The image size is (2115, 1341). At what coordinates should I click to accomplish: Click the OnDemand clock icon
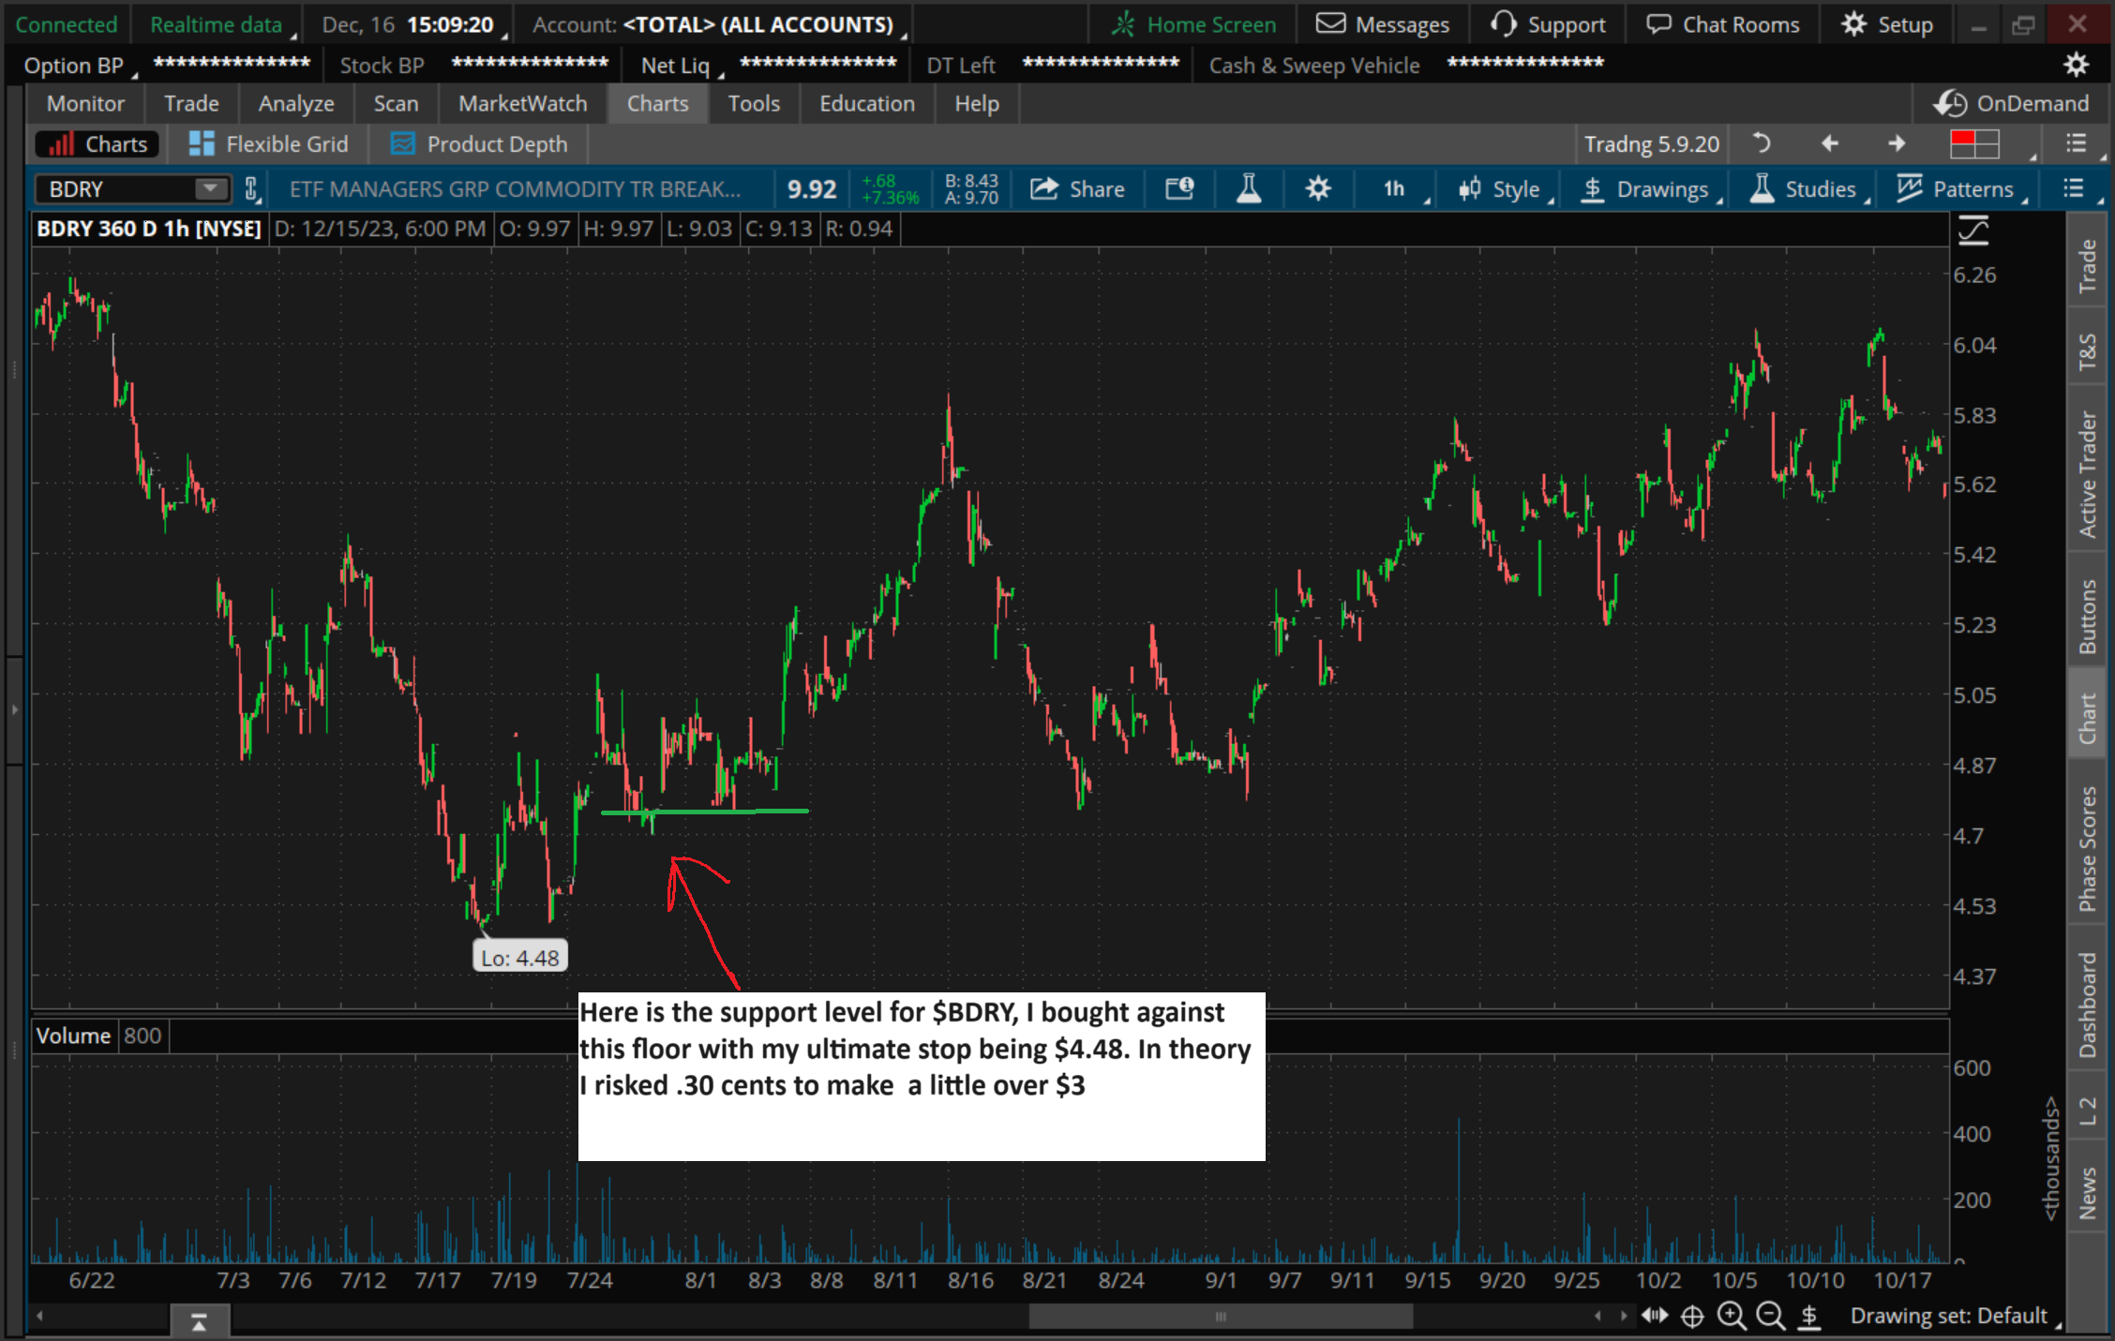click(1951, 103)
